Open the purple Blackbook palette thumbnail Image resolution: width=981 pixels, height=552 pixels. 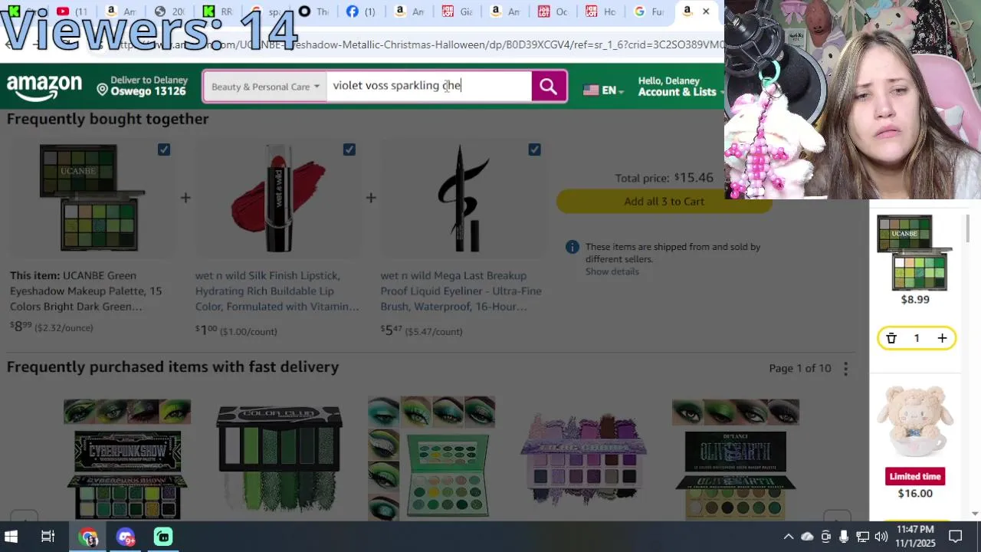coord(583,458)
